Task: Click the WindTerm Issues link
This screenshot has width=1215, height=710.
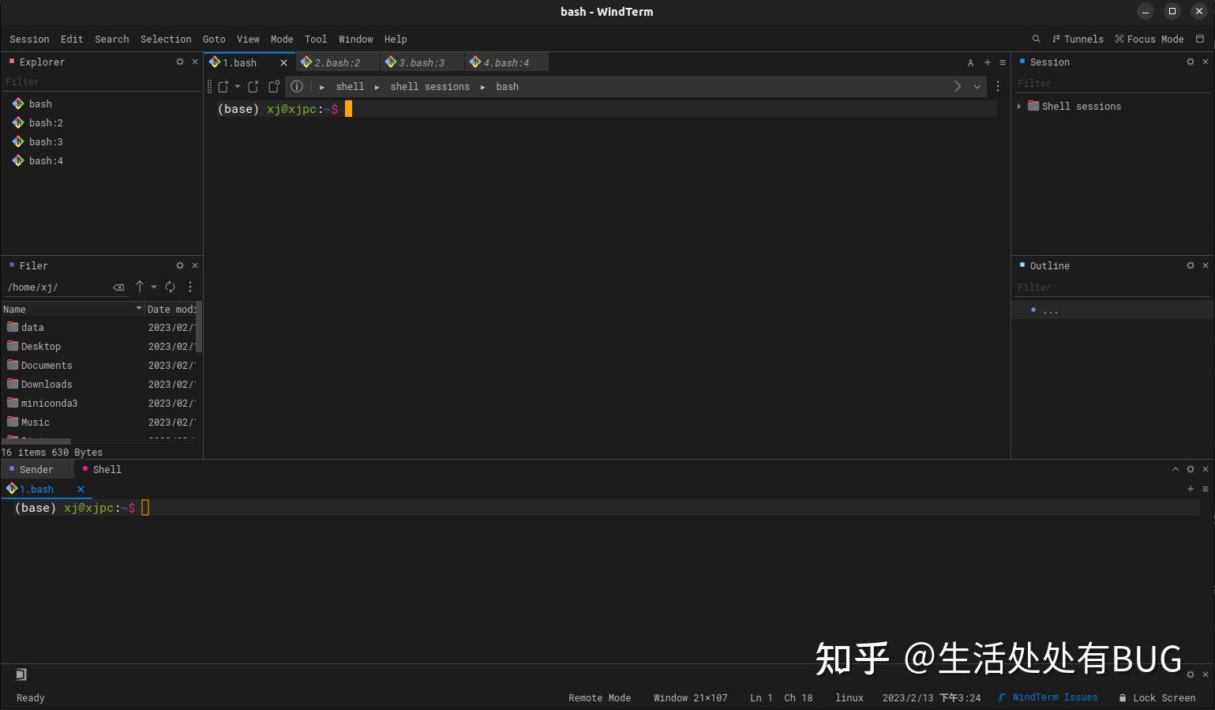Action: (x=1053, y=697)
